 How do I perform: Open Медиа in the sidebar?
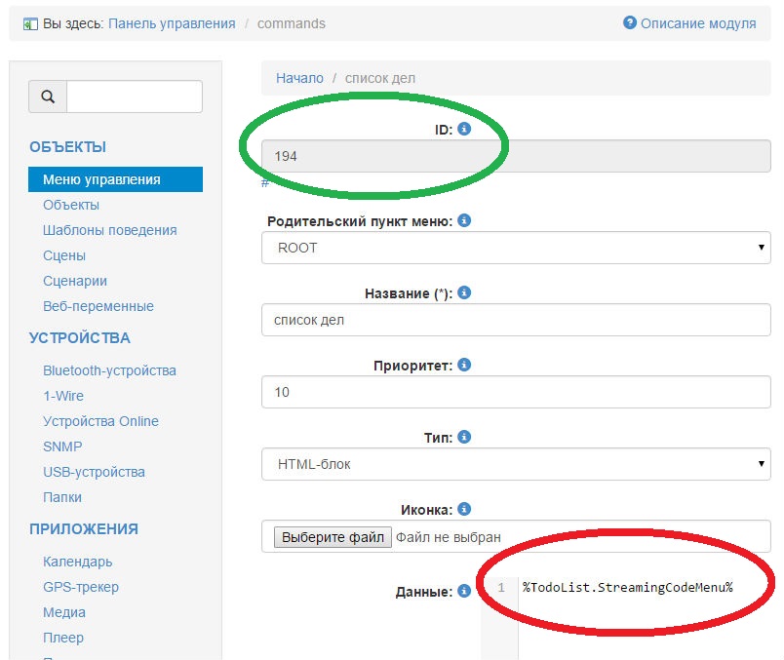(64, 612)
